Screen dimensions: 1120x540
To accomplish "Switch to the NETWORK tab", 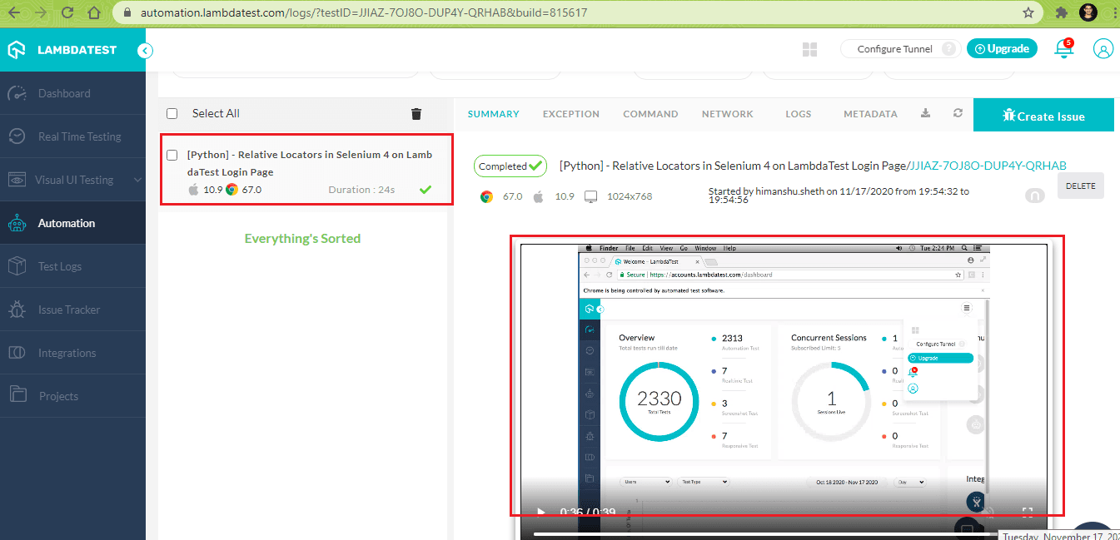I will coord(727,114).
